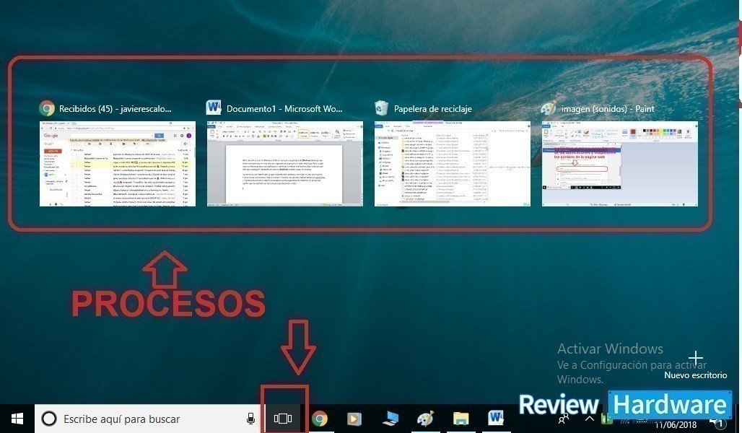This screenshot has height=433, width=742.
Task: Click the taskbar date 11/06/2018
Action: [x=676, y=425]
